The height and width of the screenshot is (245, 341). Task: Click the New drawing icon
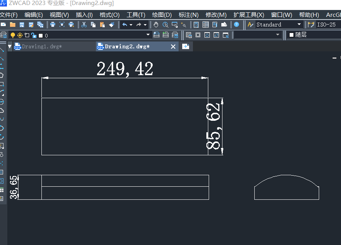[3, 25]
